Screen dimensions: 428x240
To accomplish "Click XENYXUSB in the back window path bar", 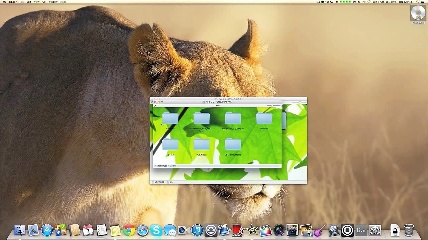I will pos(158,182).
